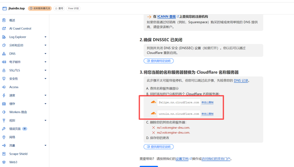Click the 名称服务器无效 status badge

pyautogui.click(x=40, y=9)
